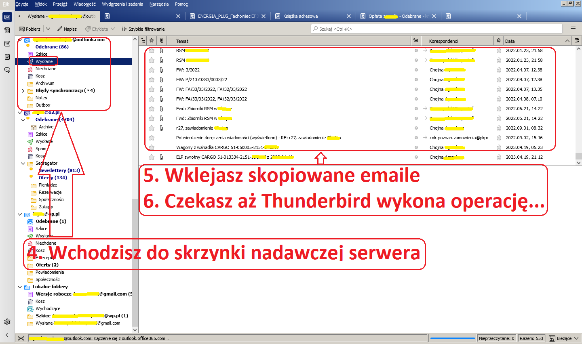Toggle the Szybkie filtrowanie quick filter bar
The image size is (582, 344).
coord(143,29)
